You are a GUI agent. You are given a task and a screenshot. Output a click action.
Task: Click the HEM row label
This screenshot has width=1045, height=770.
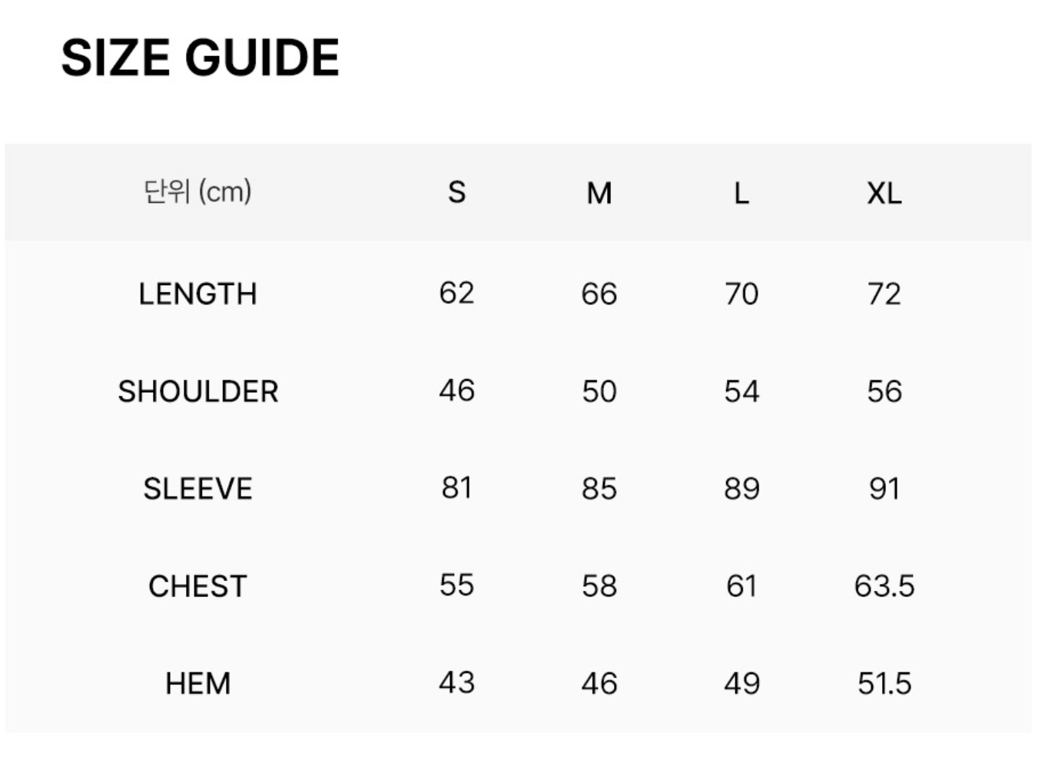tap(197, 683)
